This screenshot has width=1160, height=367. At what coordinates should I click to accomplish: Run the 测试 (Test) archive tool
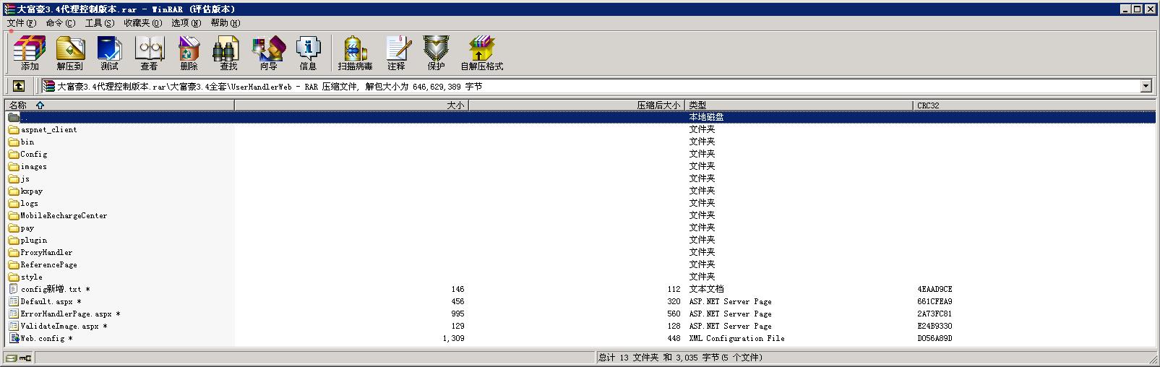pyautogui.click(x=109, y=53)
